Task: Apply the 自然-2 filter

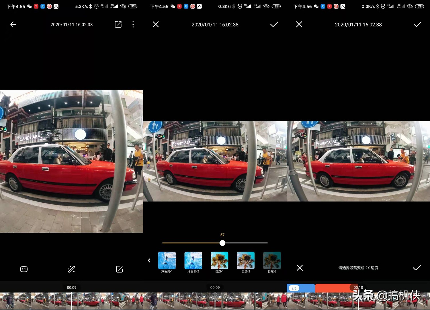Action: [245, 260]
